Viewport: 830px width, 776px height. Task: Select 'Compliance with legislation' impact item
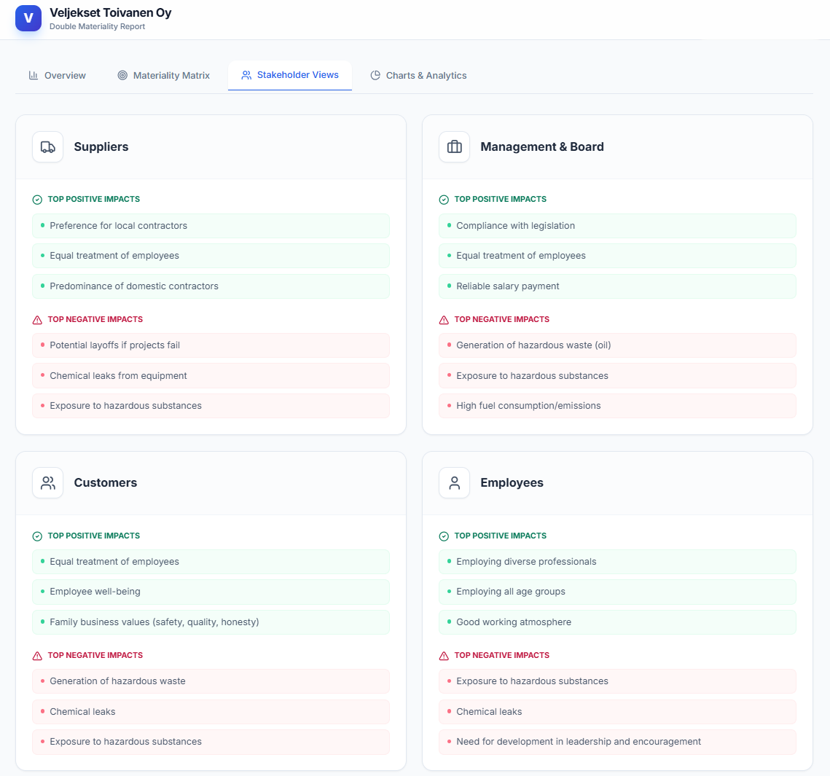click(617, 226)
